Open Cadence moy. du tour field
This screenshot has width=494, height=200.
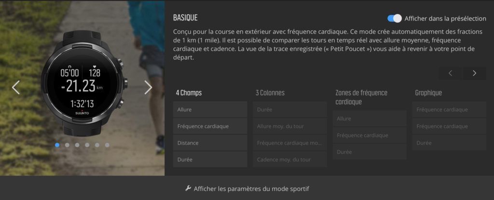[x=290, y=160]
